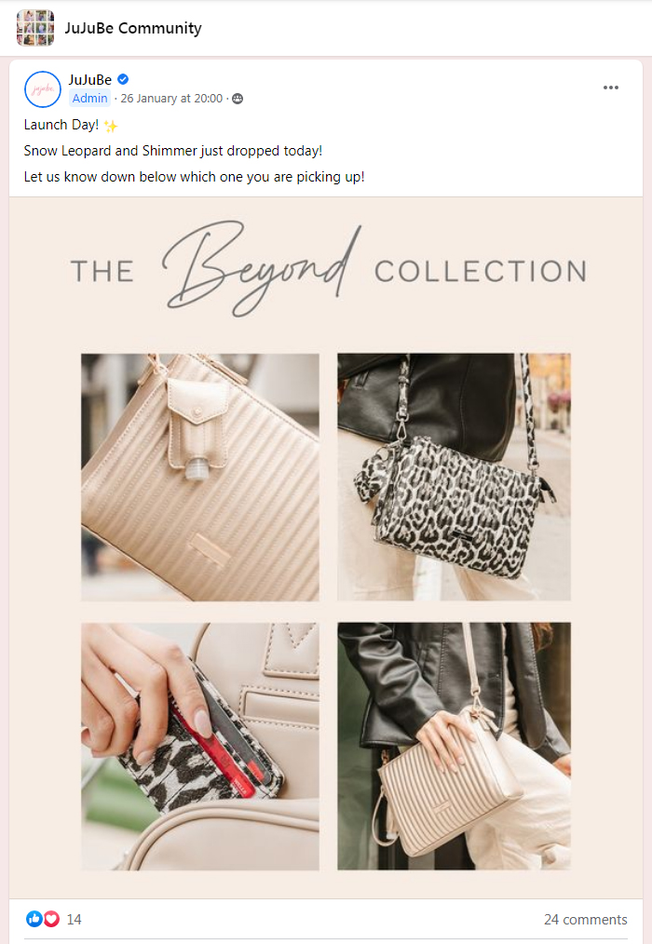Open the shimmer bag with sanitizer holder photo
Screen dimensions: 652x944
pos(200,477)
